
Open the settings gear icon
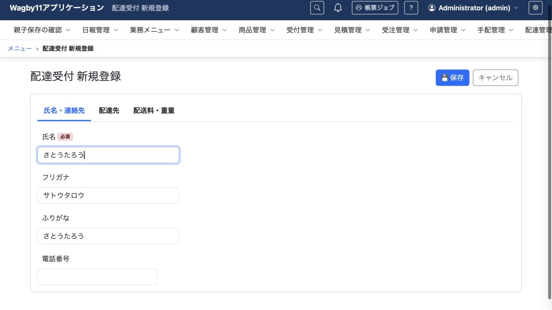[x=536, y=8]
